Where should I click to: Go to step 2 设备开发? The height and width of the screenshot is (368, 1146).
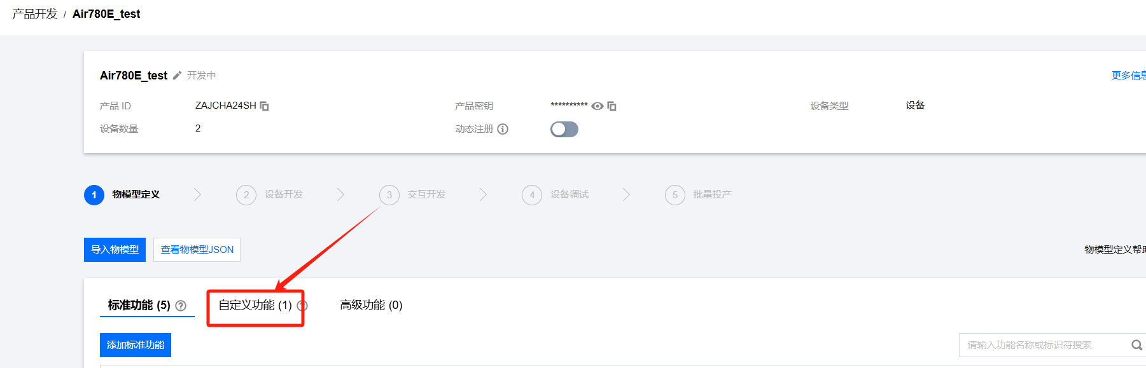pos(270,194)
